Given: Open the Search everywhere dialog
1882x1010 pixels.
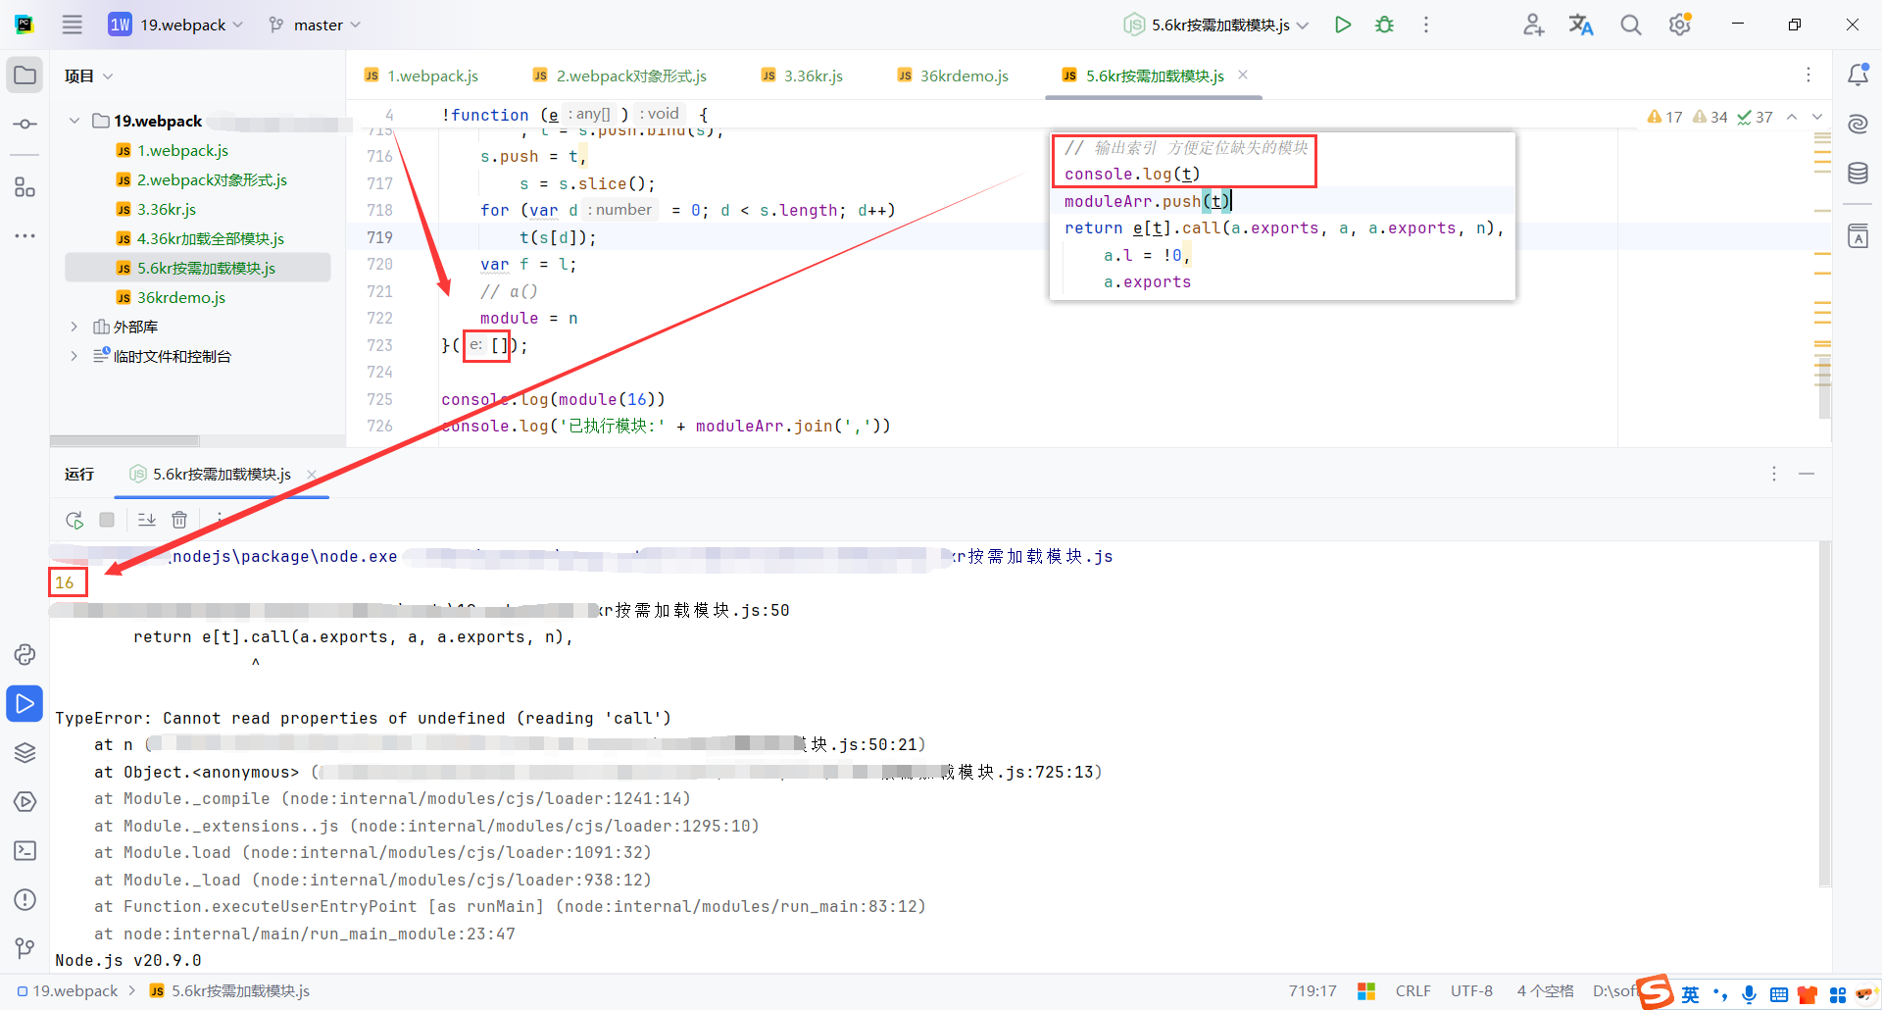Looking at the screenshot, I should click(1630, 25).
